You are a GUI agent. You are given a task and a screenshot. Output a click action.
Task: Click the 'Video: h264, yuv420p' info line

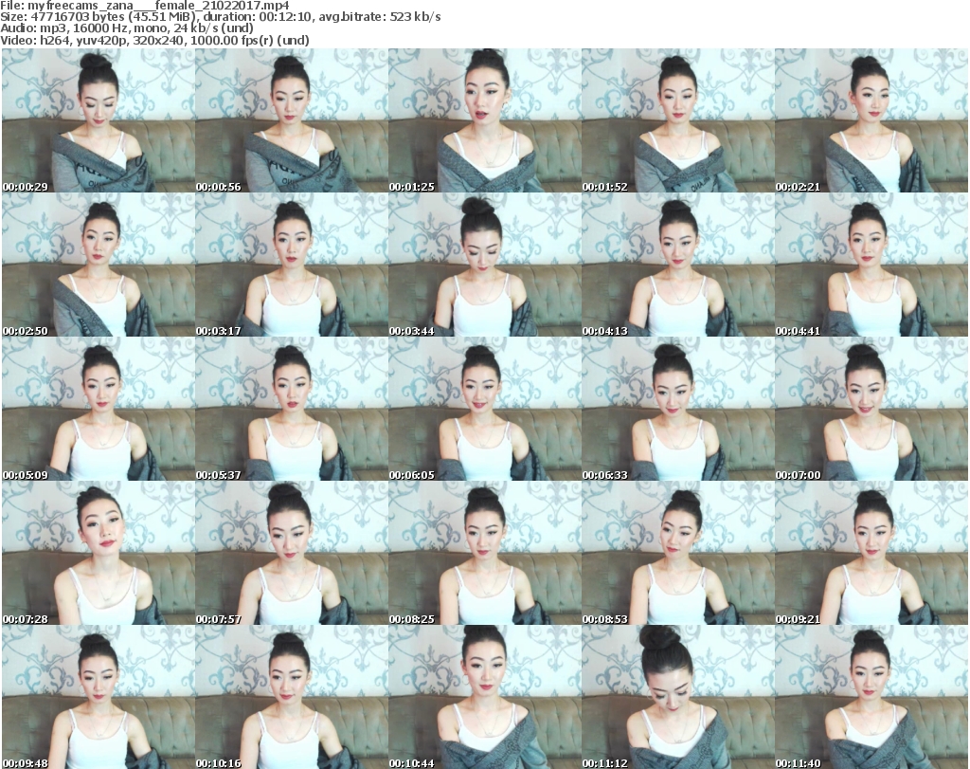click(x=154, y=40)
